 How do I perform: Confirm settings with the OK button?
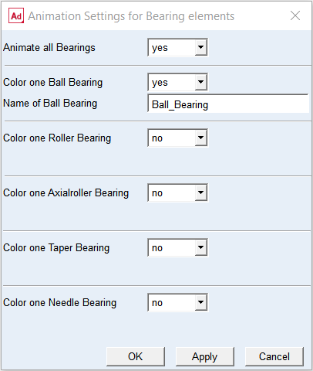pyautogui.click(x=136, y=356)
